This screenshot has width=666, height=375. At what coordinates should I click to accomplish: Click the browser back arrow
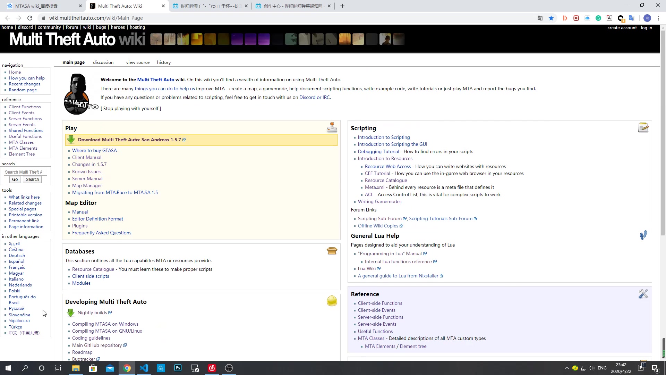(8, 18)
